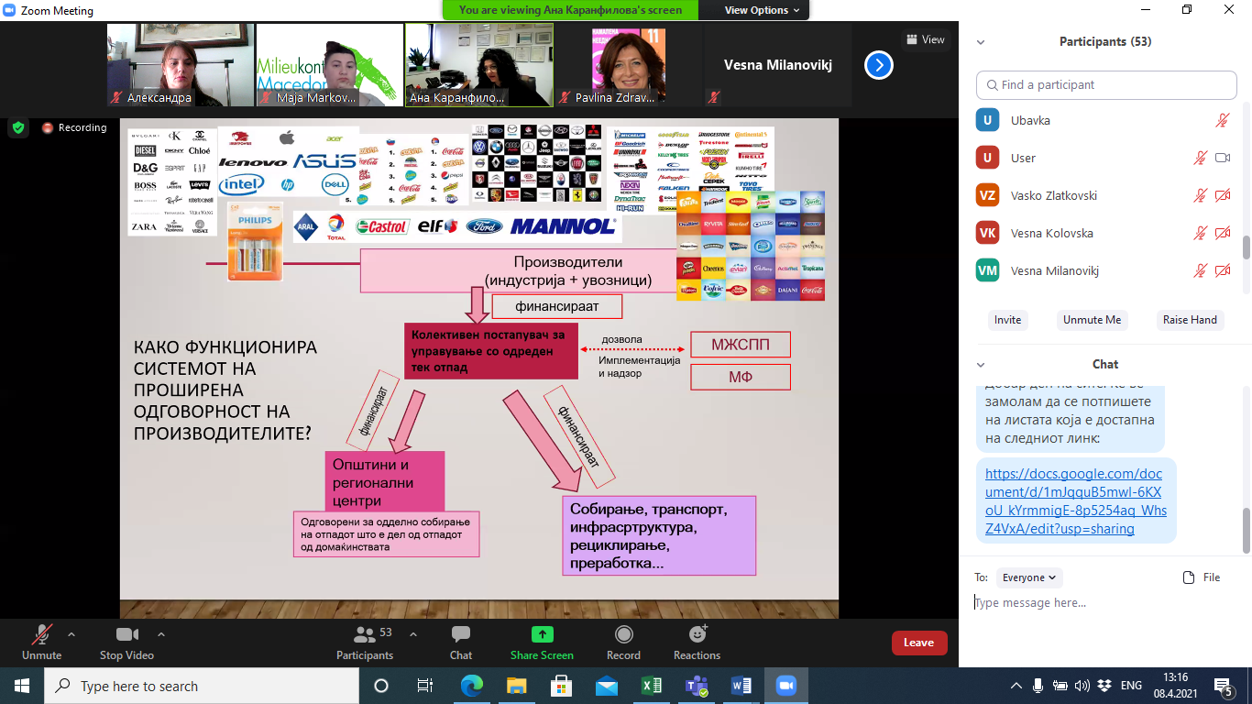Image resolution: width=1252 pixels, height=704 pixels.
Task: Collapse the Participants (53) panel chevron
Action: pyautogui.click(x=981, y=42)
